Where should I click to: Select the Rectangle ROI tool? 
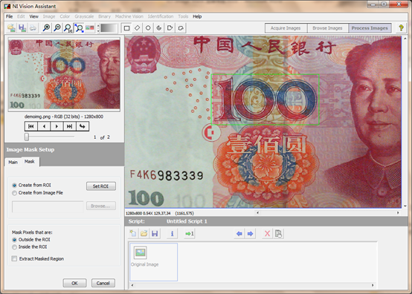click(126, 27)
